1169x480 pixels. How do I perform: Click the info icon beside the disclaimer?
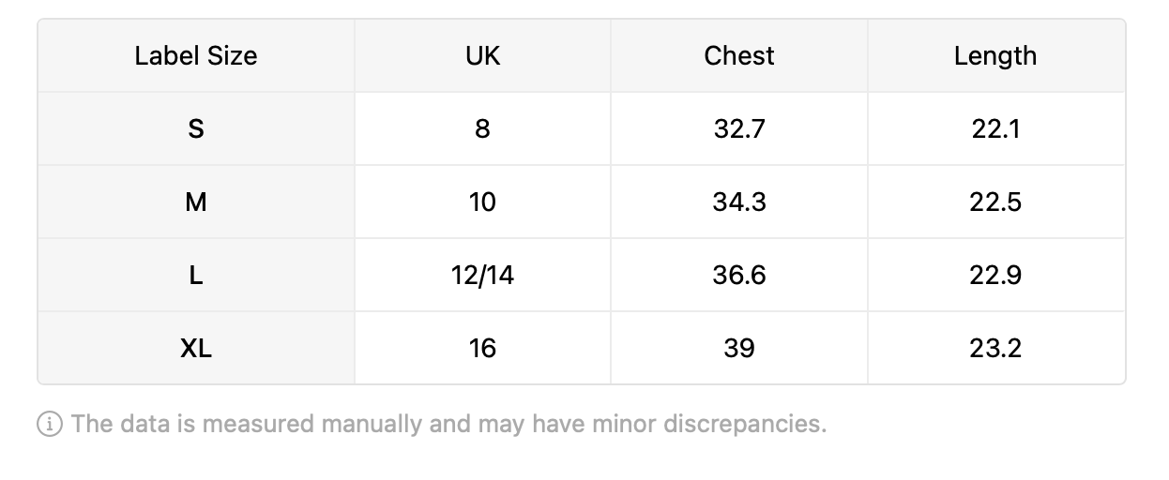coord(50,424)
